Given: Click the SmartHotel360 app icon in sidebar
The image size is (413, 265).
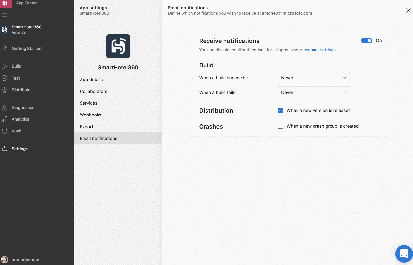Looking at the screenshot, I should point(4,29).
